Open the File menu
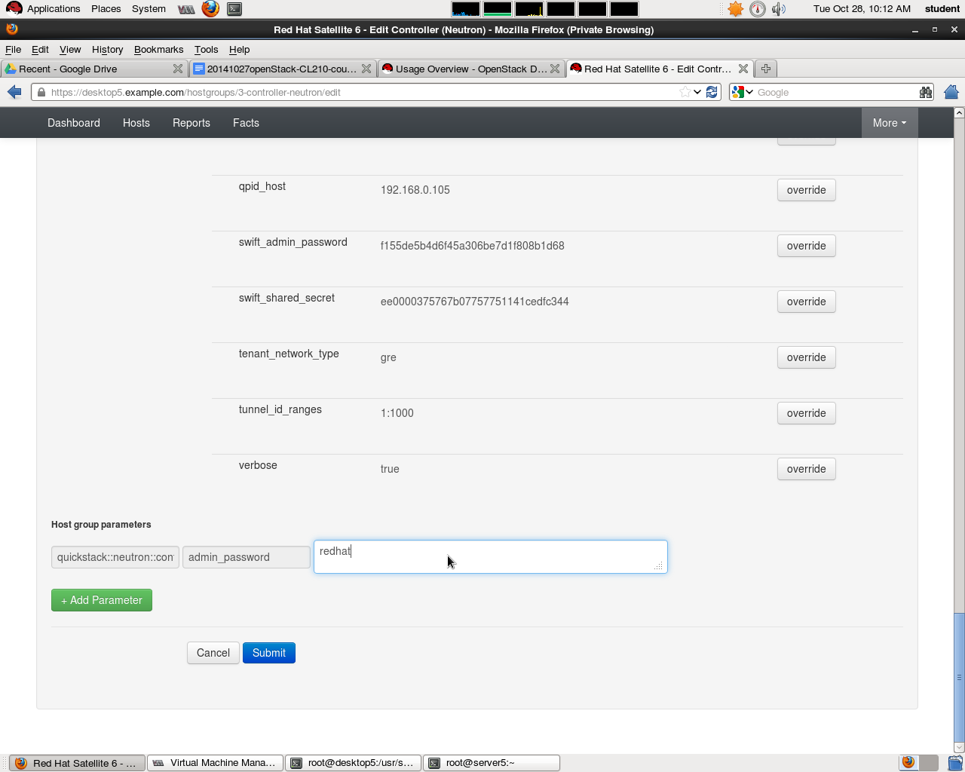The height and width of the screenshot is (772, 965). 14,49
